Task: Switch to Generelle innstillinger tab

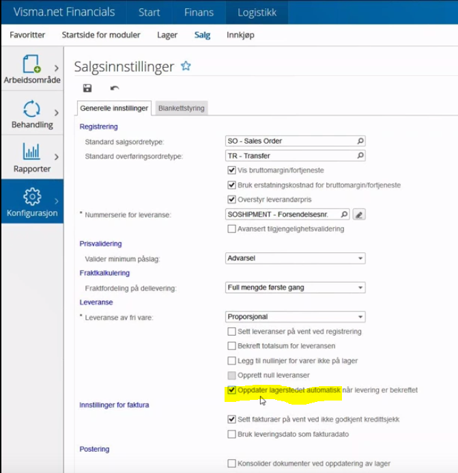Action: pos(114,108)
